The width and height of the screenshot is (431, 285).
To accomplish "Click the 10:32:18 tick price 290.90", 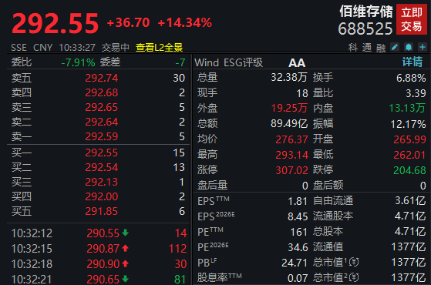I will tap(103, 264).
